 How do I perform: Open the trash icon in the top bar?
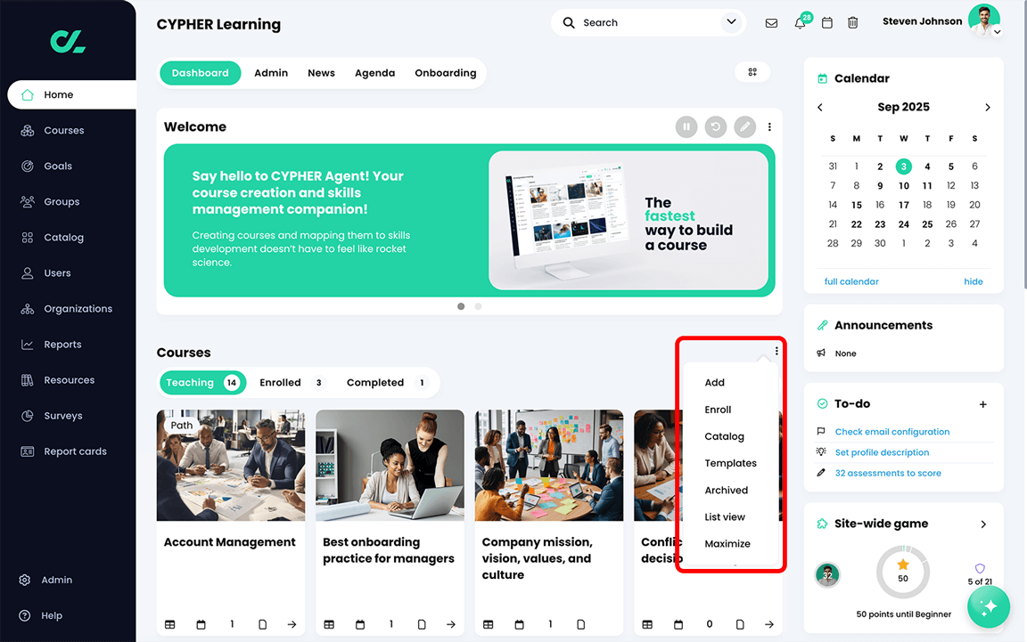point(852,22)
